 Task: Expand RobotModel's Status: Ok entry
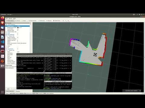pyautogui.click(x=6, y=36)
